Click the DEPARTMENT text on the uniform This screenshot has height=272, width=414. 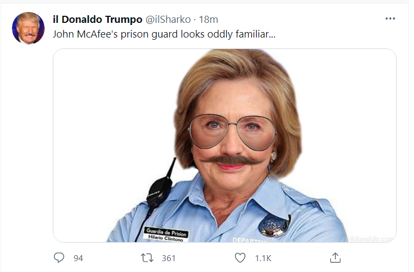(x=248, y=239)
